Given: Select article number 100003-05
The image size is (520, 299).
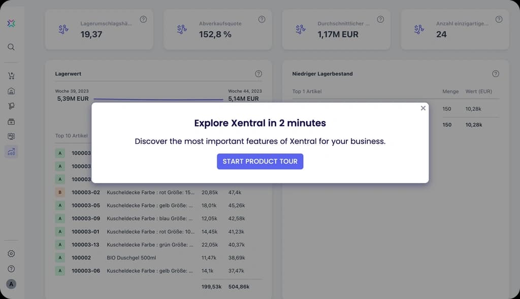Looking at the screenshot, I should pyautogui.click(x=85, y=205).
